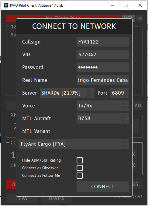Screen dimensions: 148x206
Task: Click the VID field showing 327042
Action: (x=103, y=54)
